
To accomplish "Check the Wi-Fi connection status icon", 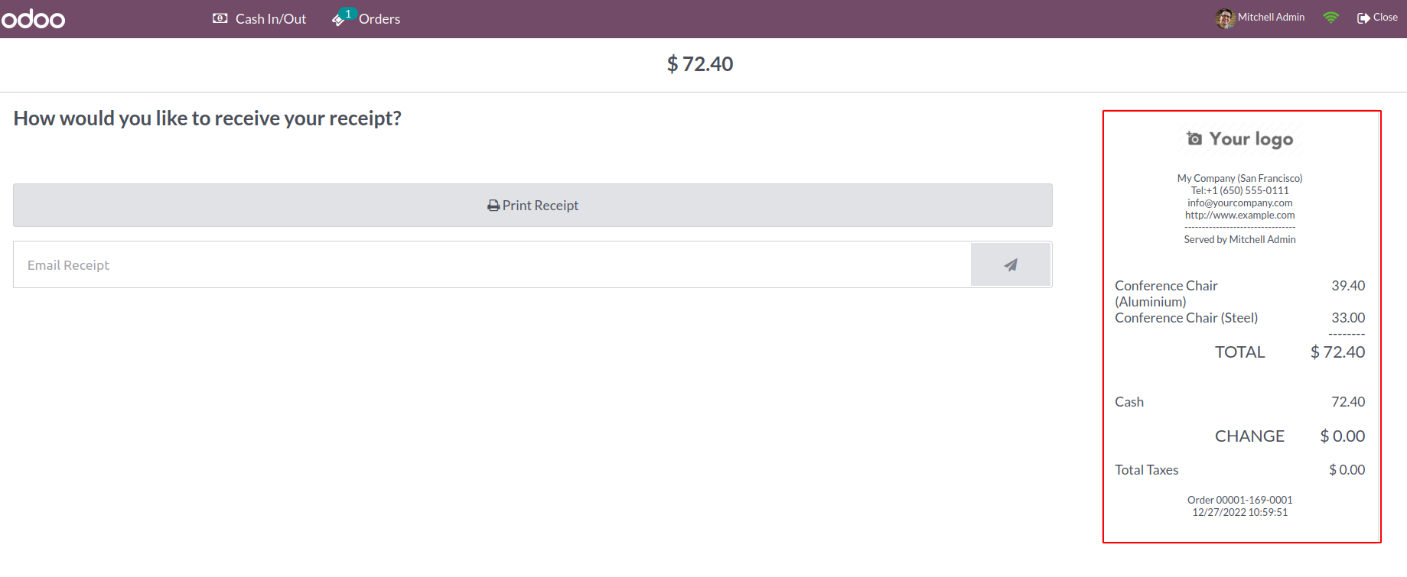I will pyautogui.click(x=1330, y=18).
